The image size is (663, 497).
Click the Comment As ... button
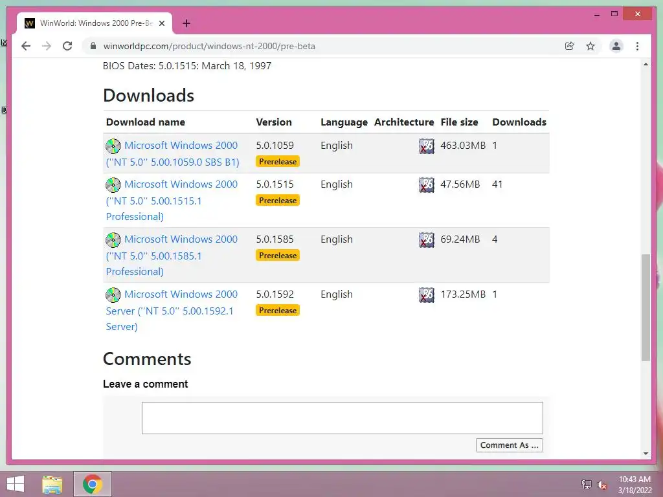[509, 445]
